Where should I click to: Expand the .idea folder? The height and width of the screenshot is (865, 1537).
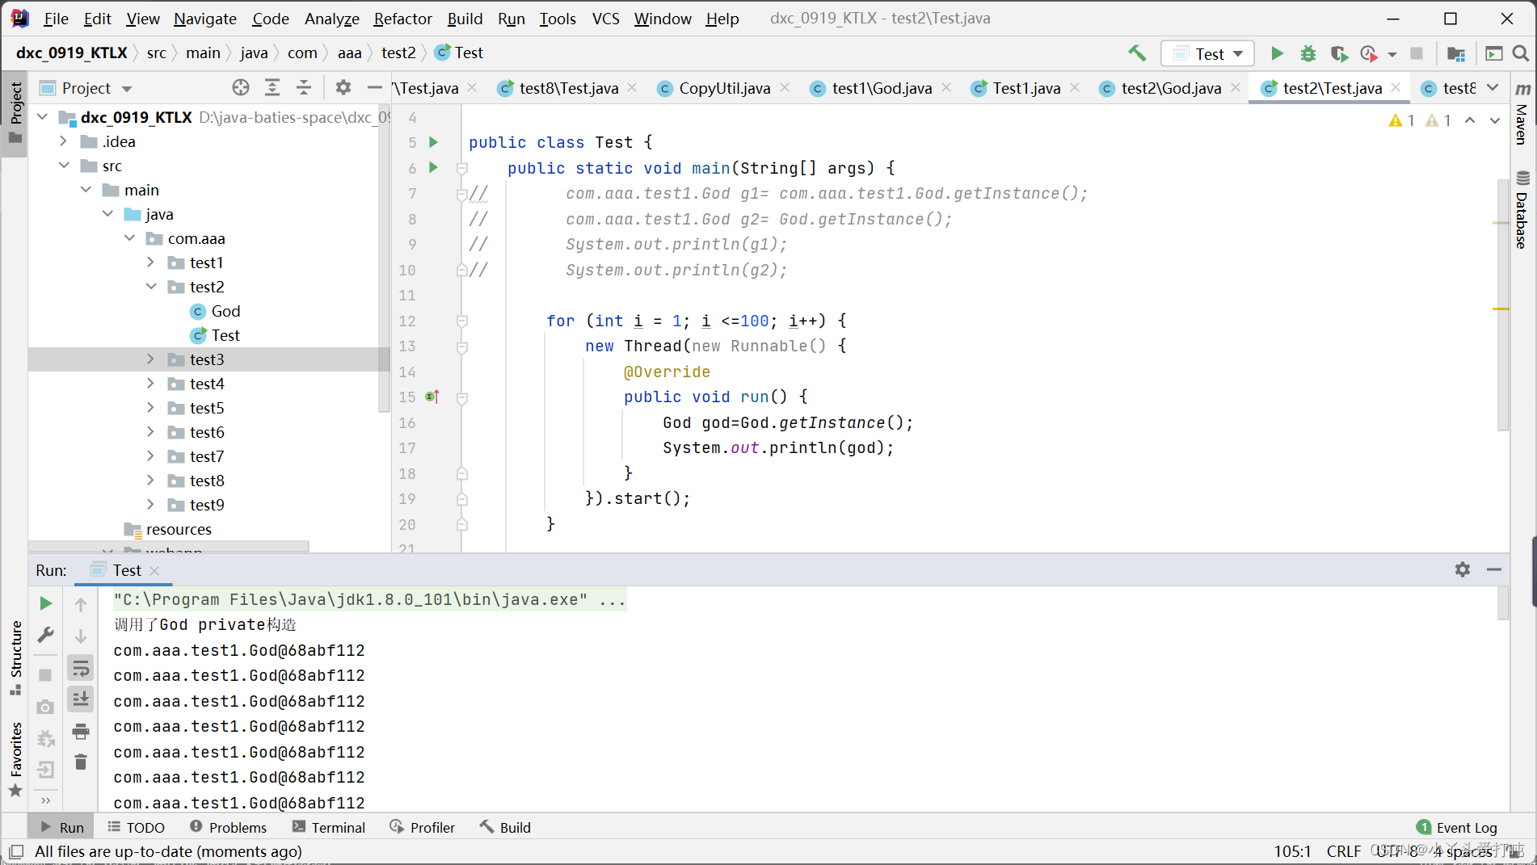click(x=64, y=141)
